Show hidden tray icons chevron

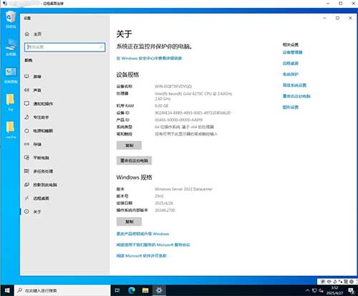pos(308,290)
